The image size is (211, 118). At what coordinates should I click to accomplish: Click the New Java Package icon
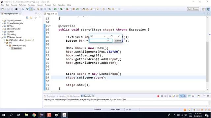click(74, 9)
